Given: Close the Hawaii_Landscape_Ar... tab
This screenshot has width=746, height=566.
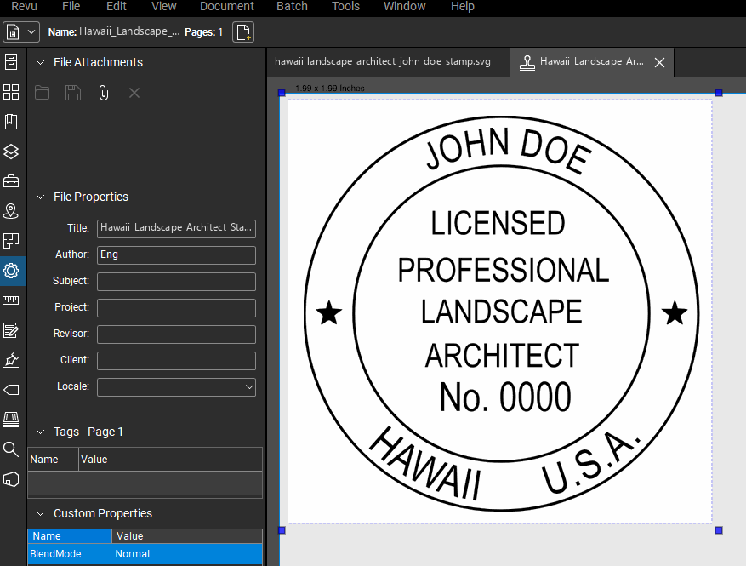Looking at the screenshot, I should 659,62.
